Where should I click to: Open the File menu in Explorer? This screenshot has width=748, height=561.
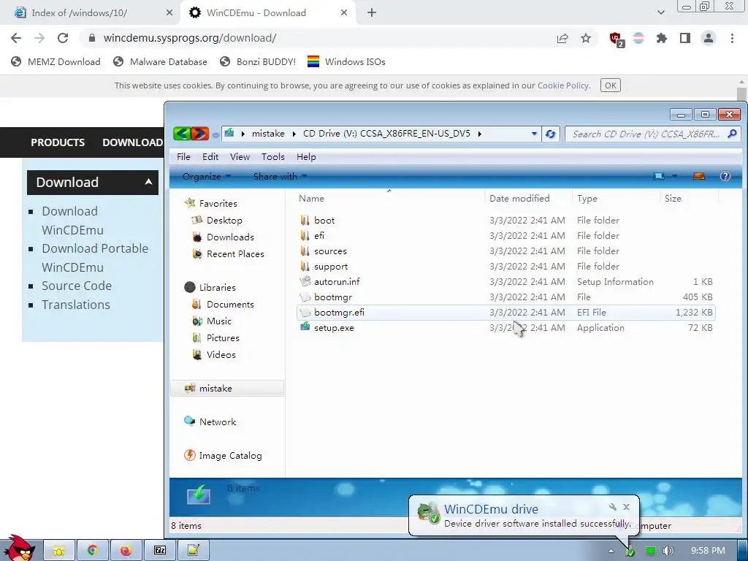(x=183, y=157)
